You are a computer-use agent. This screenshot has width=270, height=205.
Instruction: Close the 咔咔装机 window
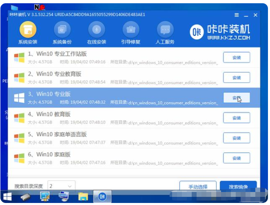255,15
